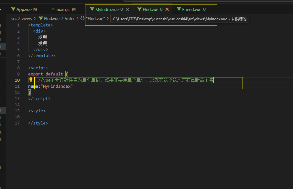Click the JS icon on main.js tab
Image resolution: width=293 pixels, height=189 pixels.
point(53,9)
